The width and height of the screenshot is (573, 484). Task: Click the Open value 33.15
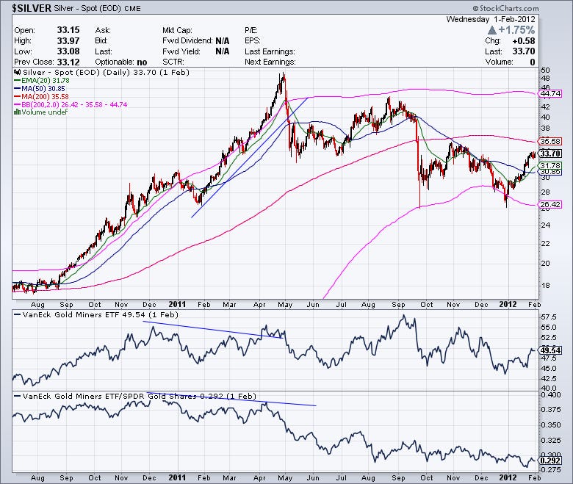pyautogui.click(x=68, y=30)
